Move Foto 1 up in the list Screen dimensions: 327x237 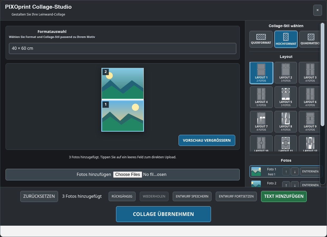click(x=286, y=171)
